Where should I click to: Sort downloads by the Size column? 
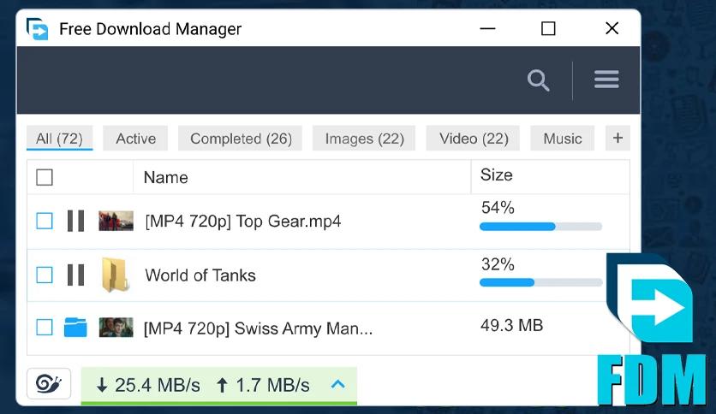tap(497, 175)
